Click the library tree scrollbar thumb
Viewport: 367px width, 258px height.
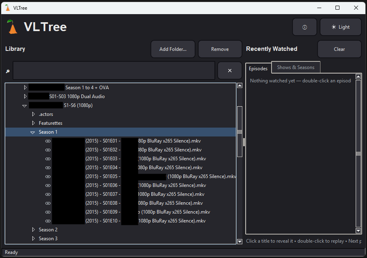240,132
